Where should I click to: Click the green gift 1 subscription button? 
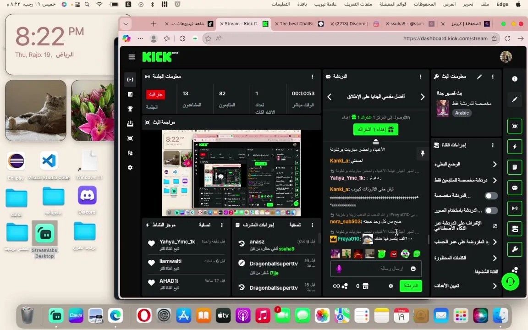pos(376,129)
